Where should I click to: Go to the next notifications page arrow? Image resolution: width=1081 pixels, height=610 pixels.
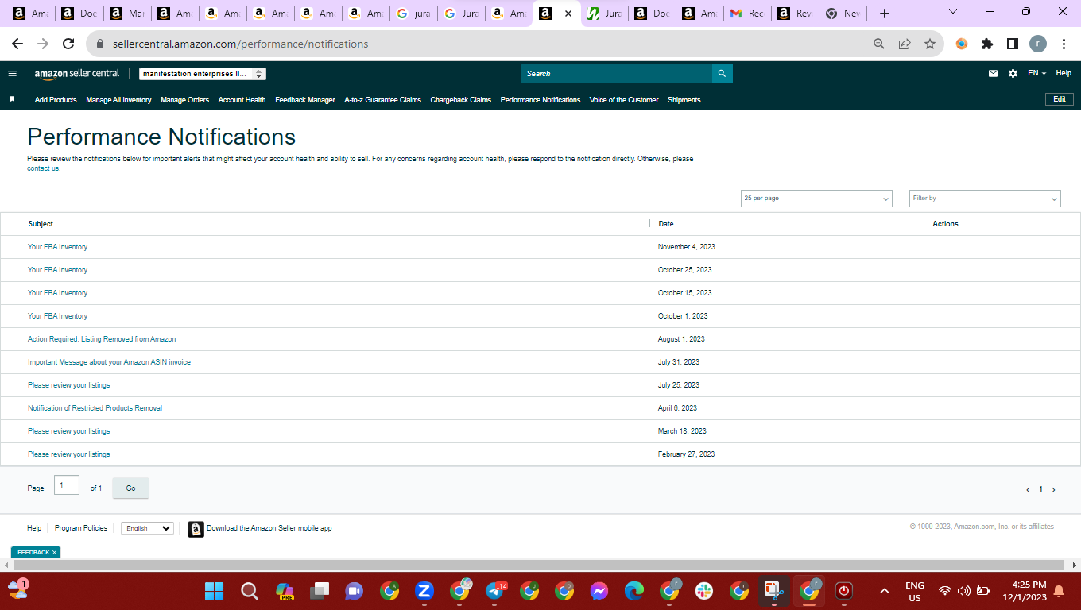pyautogui.click(x=1054, y=490)
